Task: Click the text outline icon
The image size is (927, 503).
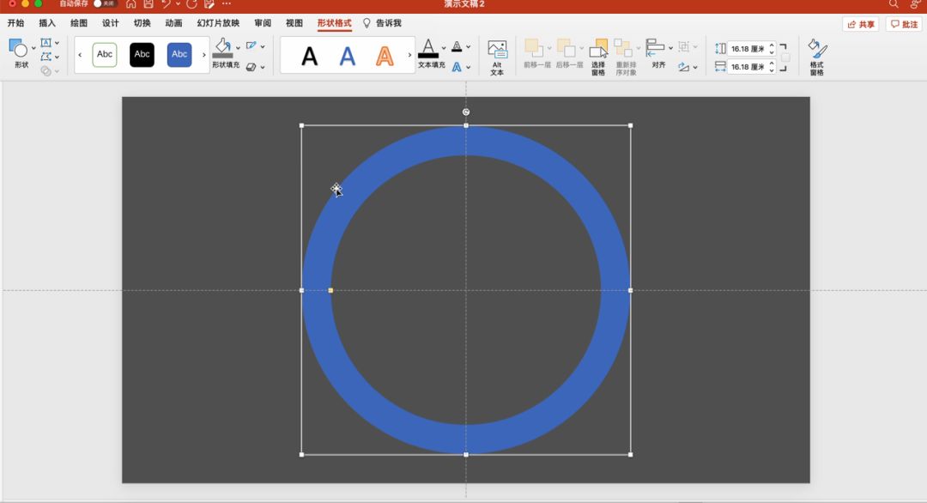Action: click(x=457, y=46)
